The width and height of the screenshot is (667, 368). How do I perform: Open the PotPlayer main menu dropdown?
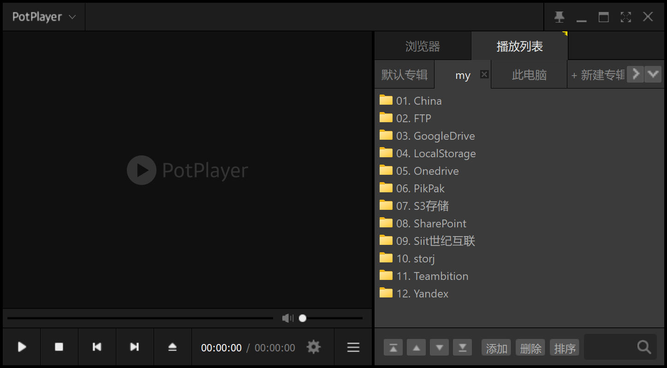click(44, 17)
